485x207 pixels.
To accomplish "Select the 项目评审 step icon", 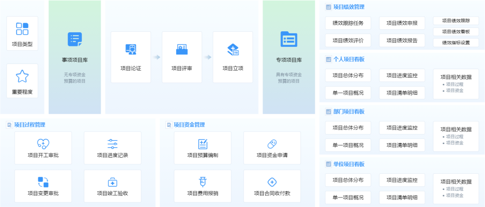I will point(182,50).
